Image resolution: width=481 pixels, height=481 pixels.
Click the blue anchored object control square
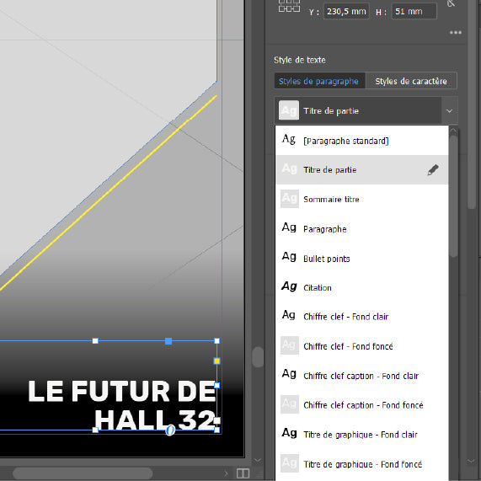click(x=168, y=341)
